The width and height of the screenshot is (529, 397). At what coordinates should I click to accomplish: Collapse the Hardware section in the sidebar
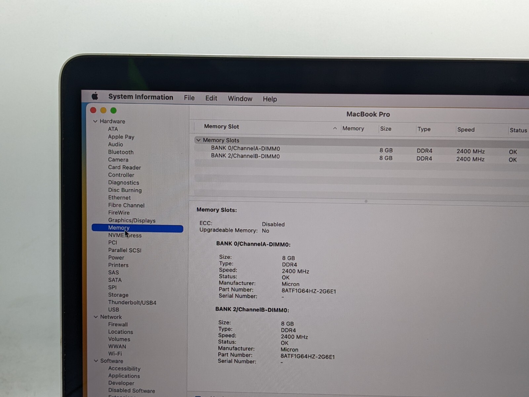[x=95, y=121]
